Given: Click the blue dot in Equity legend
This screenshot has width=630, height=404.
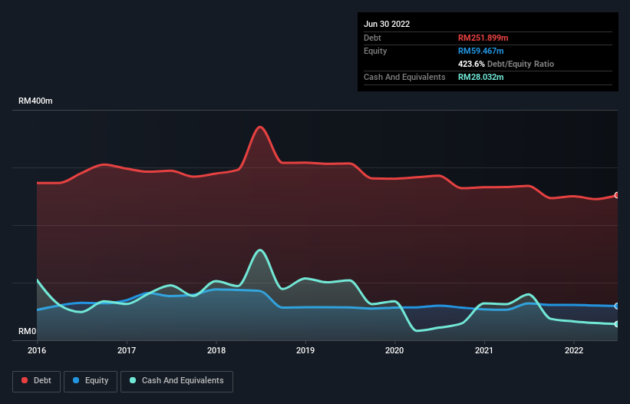Looking at the screenshot, I should click(x=76, y=380).
